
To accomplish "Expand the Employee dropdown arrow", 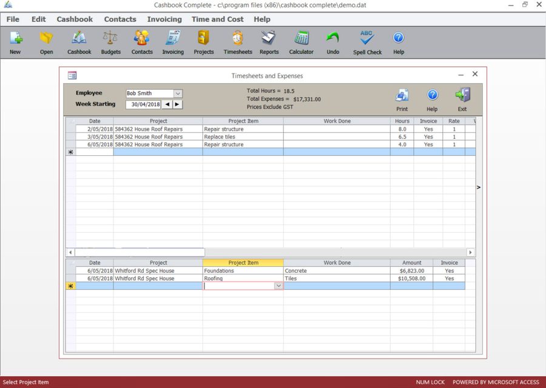I will (x=178, y=93).
